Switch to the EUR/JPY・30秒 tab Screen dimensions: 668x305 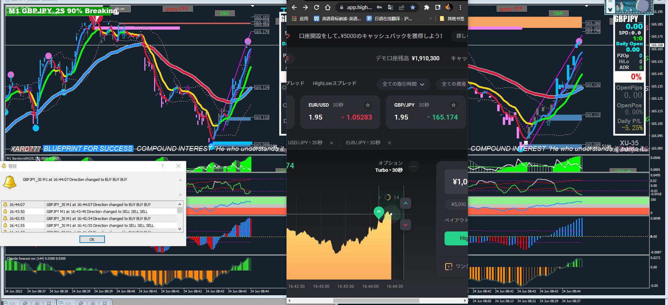tap(363, 143)
